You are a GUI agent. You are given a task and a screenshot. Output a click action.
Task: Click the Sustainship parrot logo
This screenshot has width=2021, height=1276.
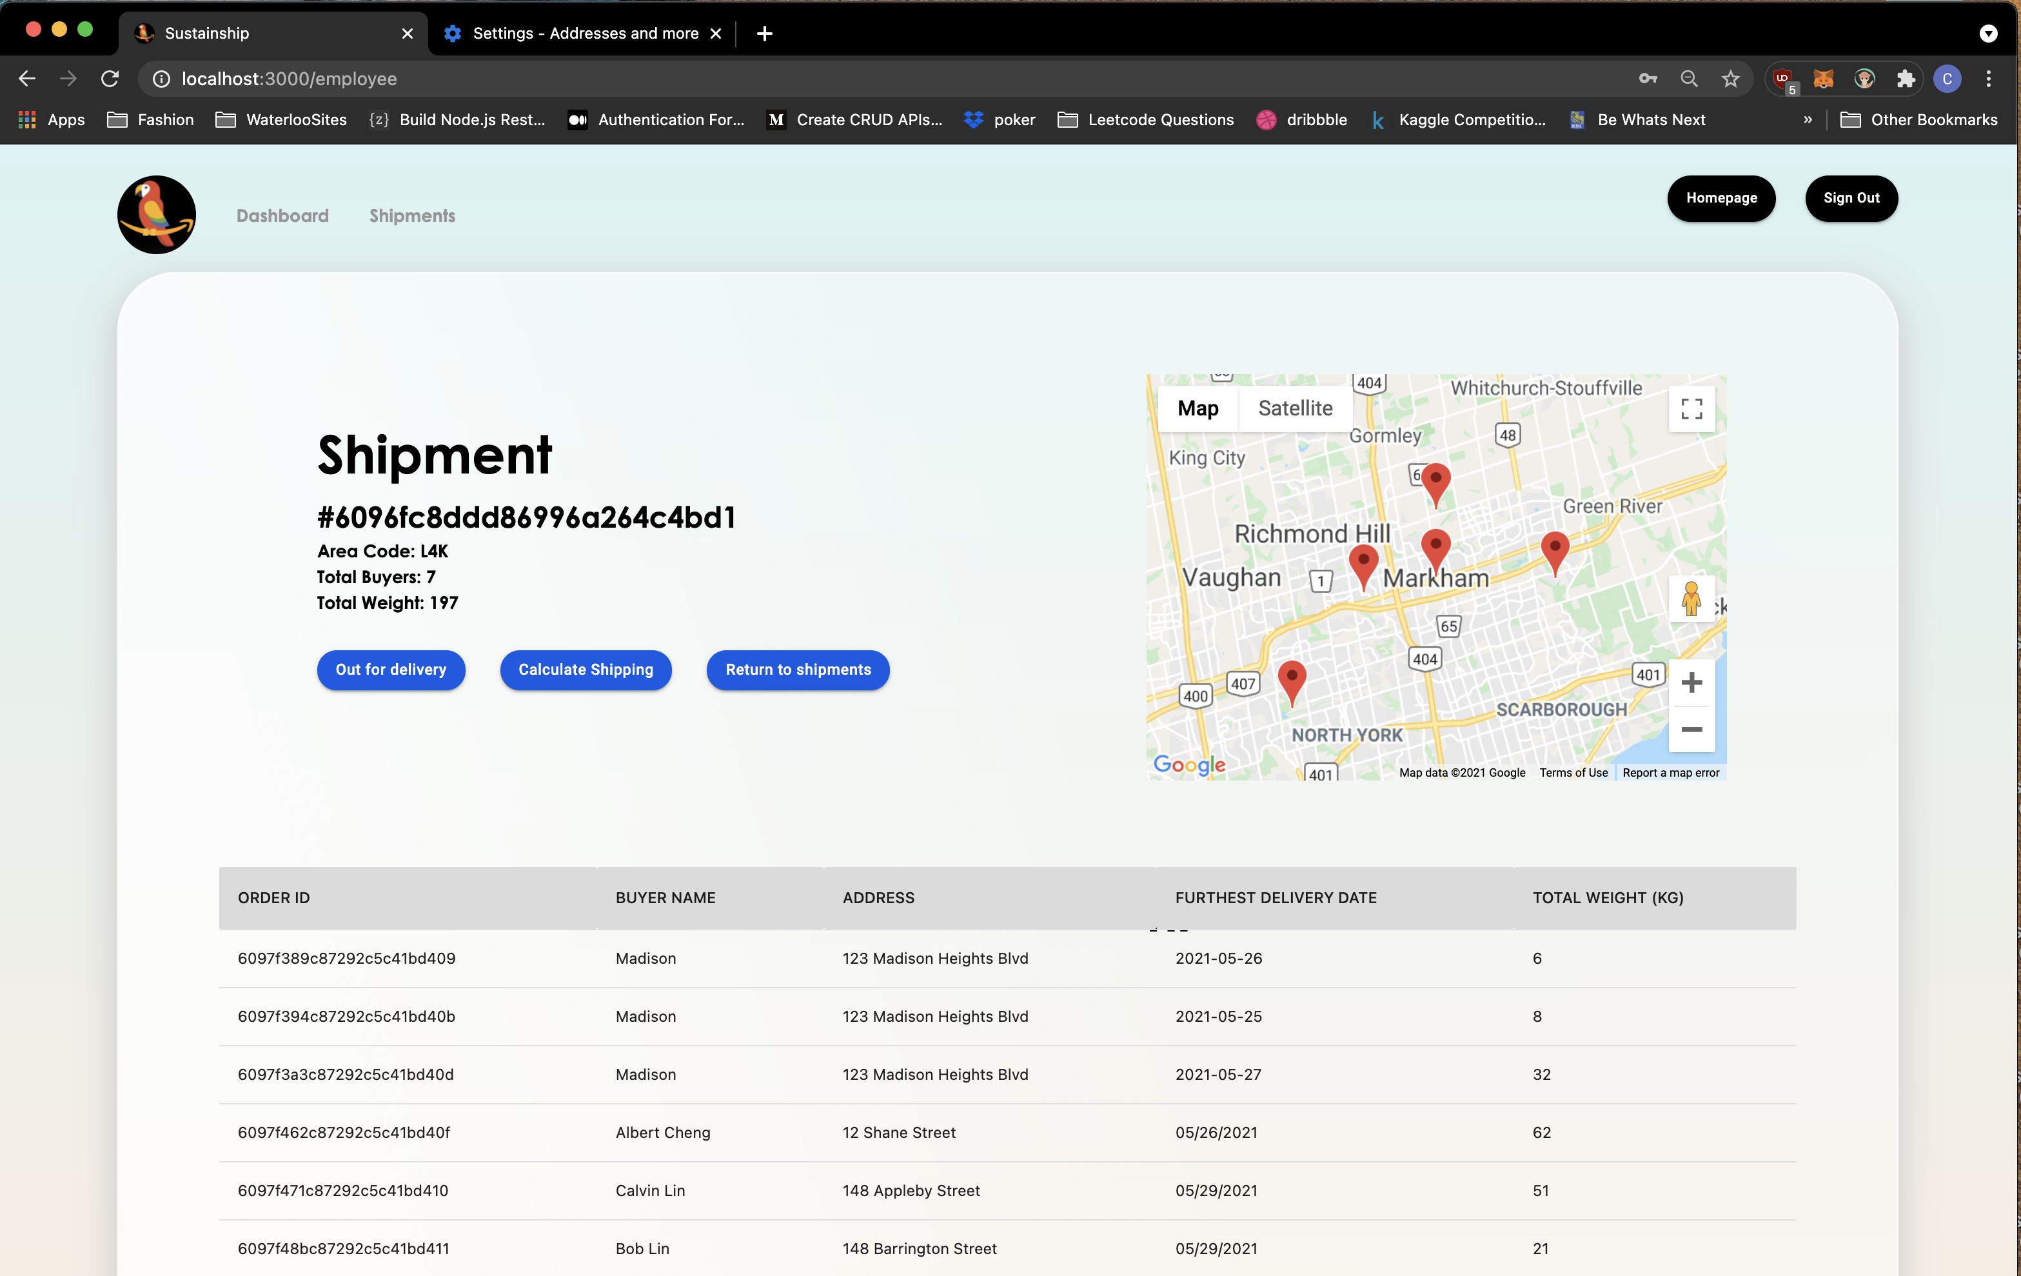point(156,215)
